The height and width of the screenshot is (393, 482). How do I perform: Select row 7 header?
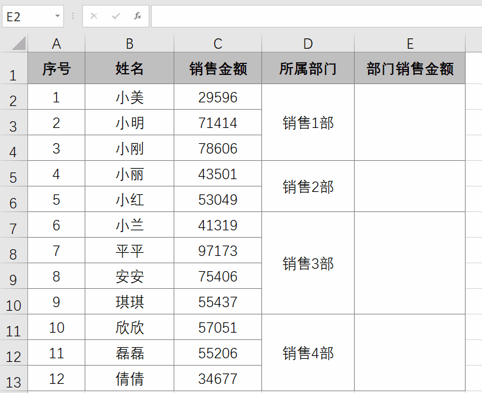13,225
